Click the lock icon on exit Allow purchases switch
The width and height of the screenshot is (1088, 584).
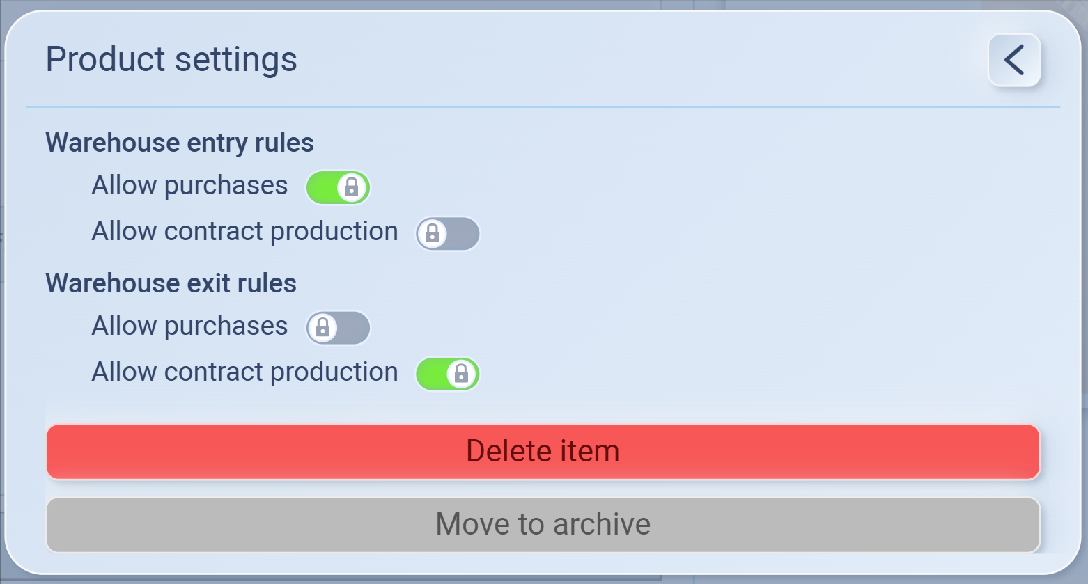[x=322, y=328]
